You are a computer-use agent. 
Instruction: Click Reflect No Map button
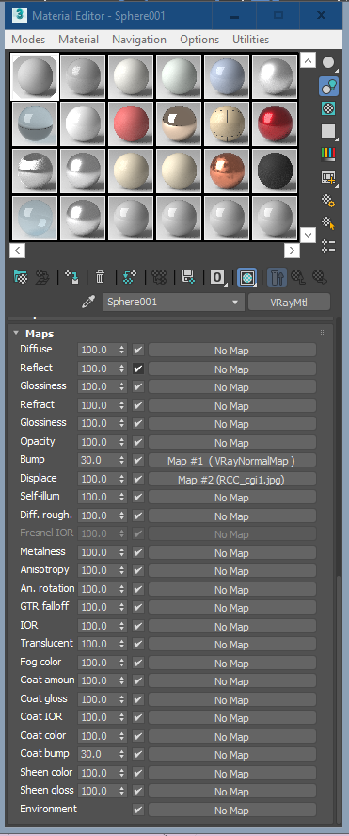coord(232,369)
